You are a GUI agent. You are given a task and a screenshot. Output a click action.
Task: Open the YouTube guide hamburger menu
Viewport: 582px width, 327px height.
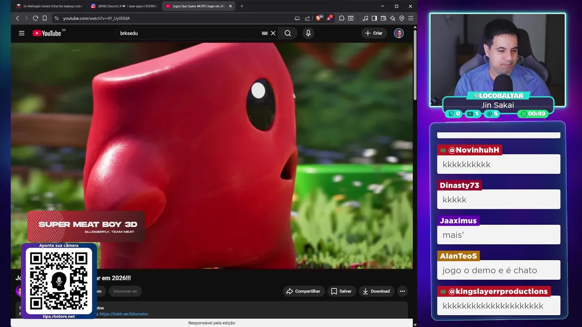[x=21, y=33]
